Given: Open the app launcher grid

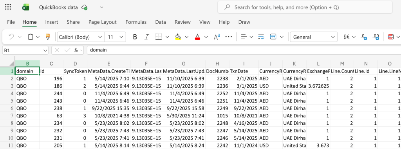Looking at the screenshot, I should 8,7.
